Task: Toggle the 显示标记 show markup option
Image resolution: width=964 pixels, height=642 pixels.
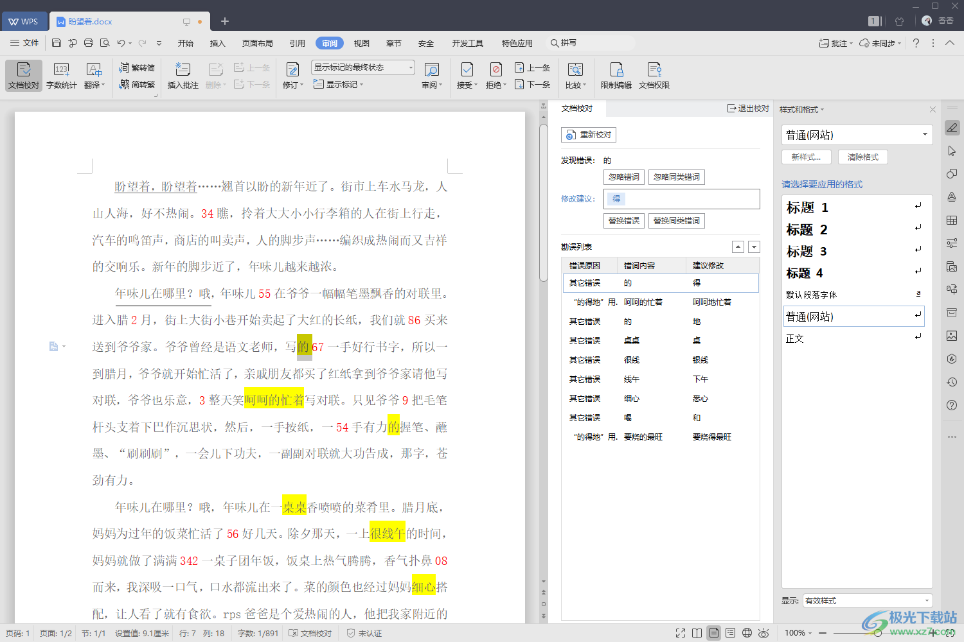Action: click(338, 84)
